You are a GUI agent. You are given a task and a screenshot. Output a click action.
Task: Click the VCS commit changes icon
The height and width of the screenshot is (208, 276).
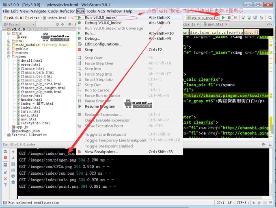(249, 17)
